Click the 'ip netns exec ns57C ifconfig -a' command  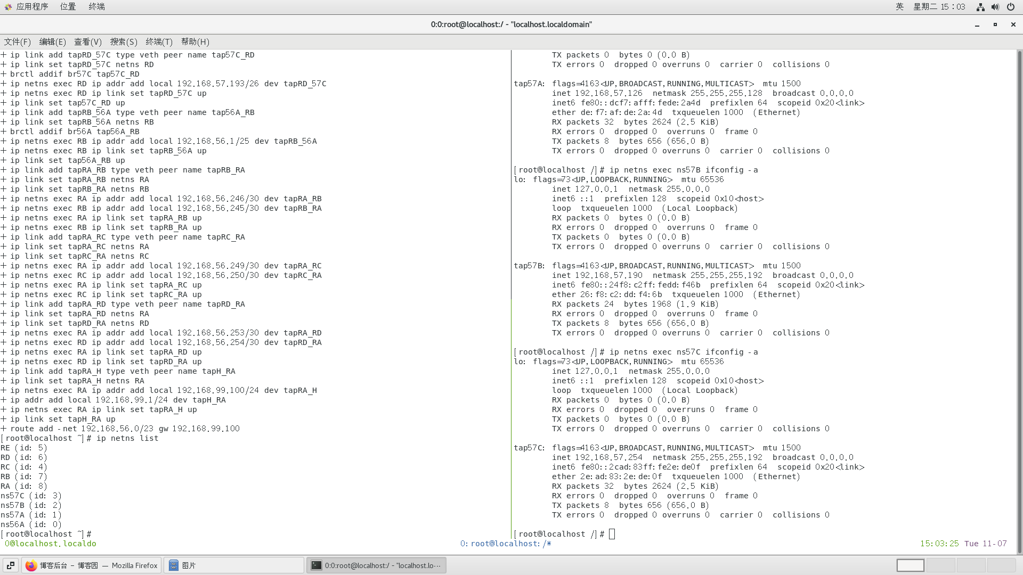point(684,352)
